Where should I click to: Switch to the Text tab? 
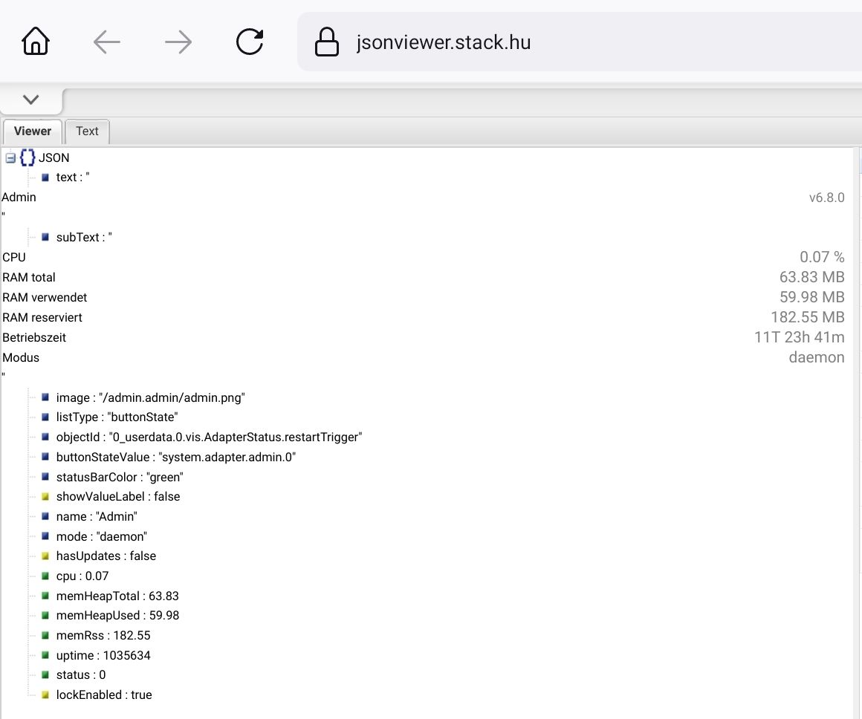(87, 131)
